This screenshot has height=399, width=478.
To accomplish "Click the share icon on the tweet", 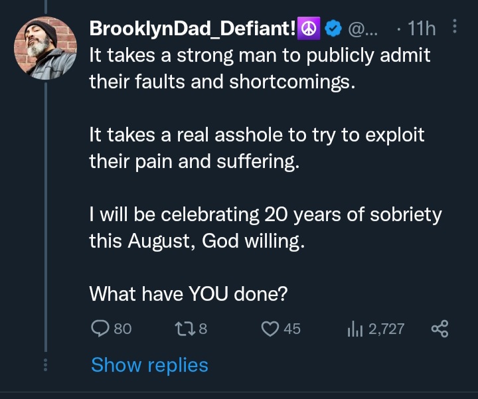I will click(x=439, y=328).
